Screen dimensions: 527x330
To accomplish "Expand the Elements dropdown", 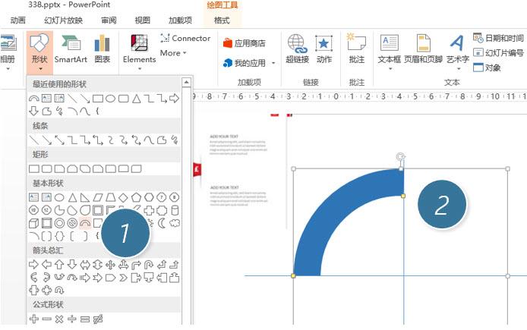I will click(139, 52).
